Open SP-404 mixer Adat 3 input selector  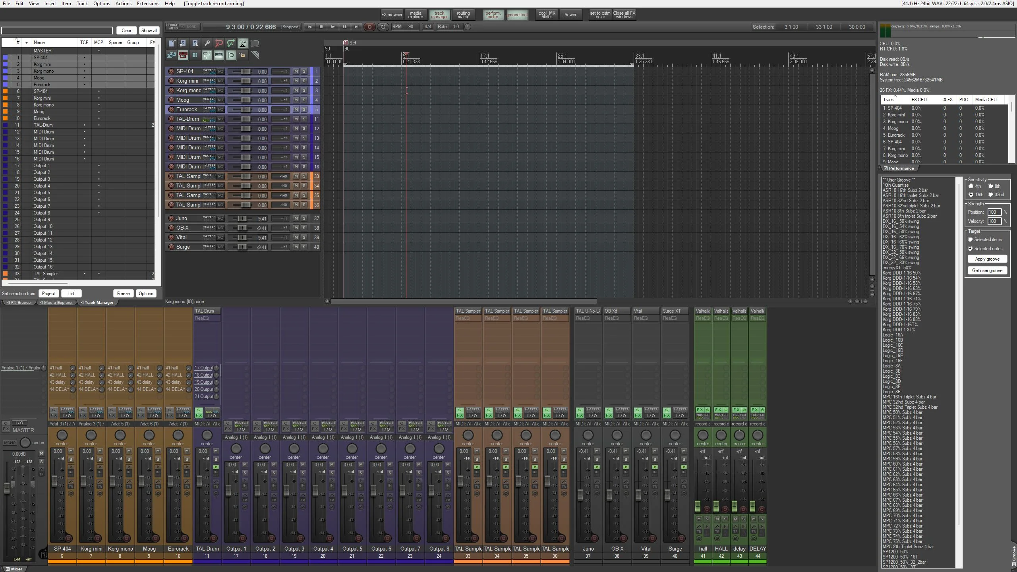[x=62, y=424]
